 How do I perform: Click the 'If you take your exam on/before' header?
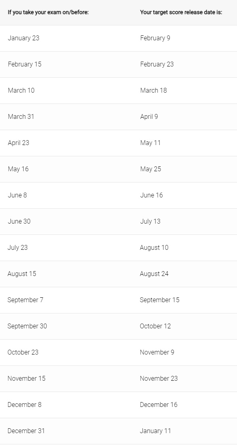[x=48, y=12]
